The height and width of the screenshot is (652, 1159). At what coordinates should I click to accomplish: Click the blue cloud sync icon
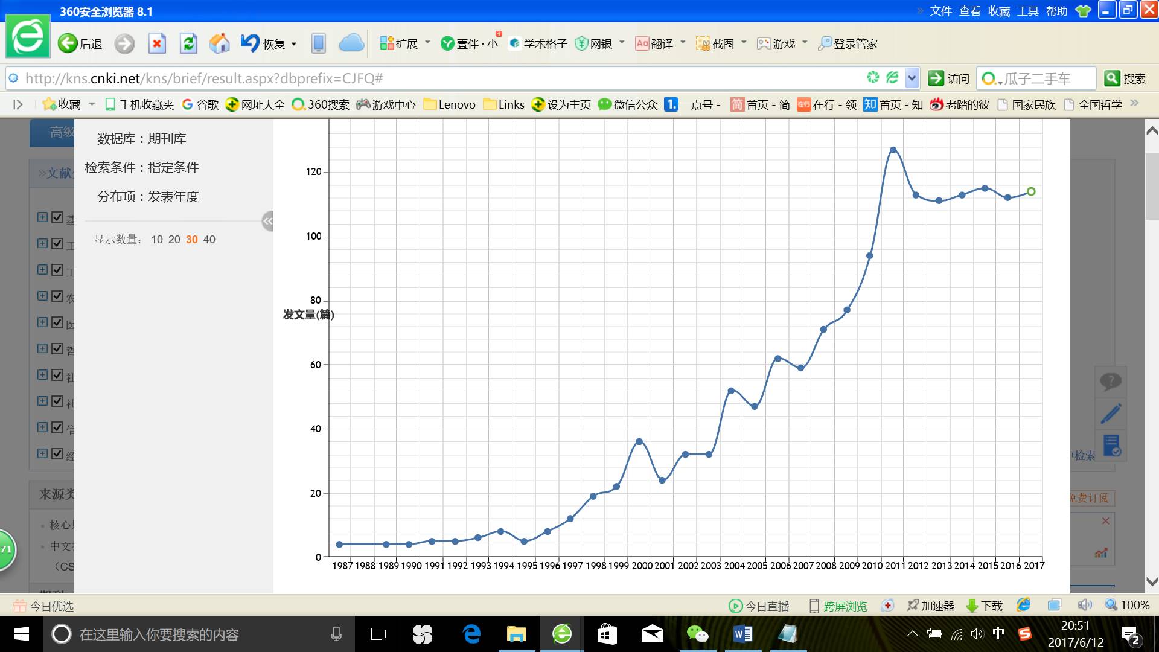click(351, 43)
